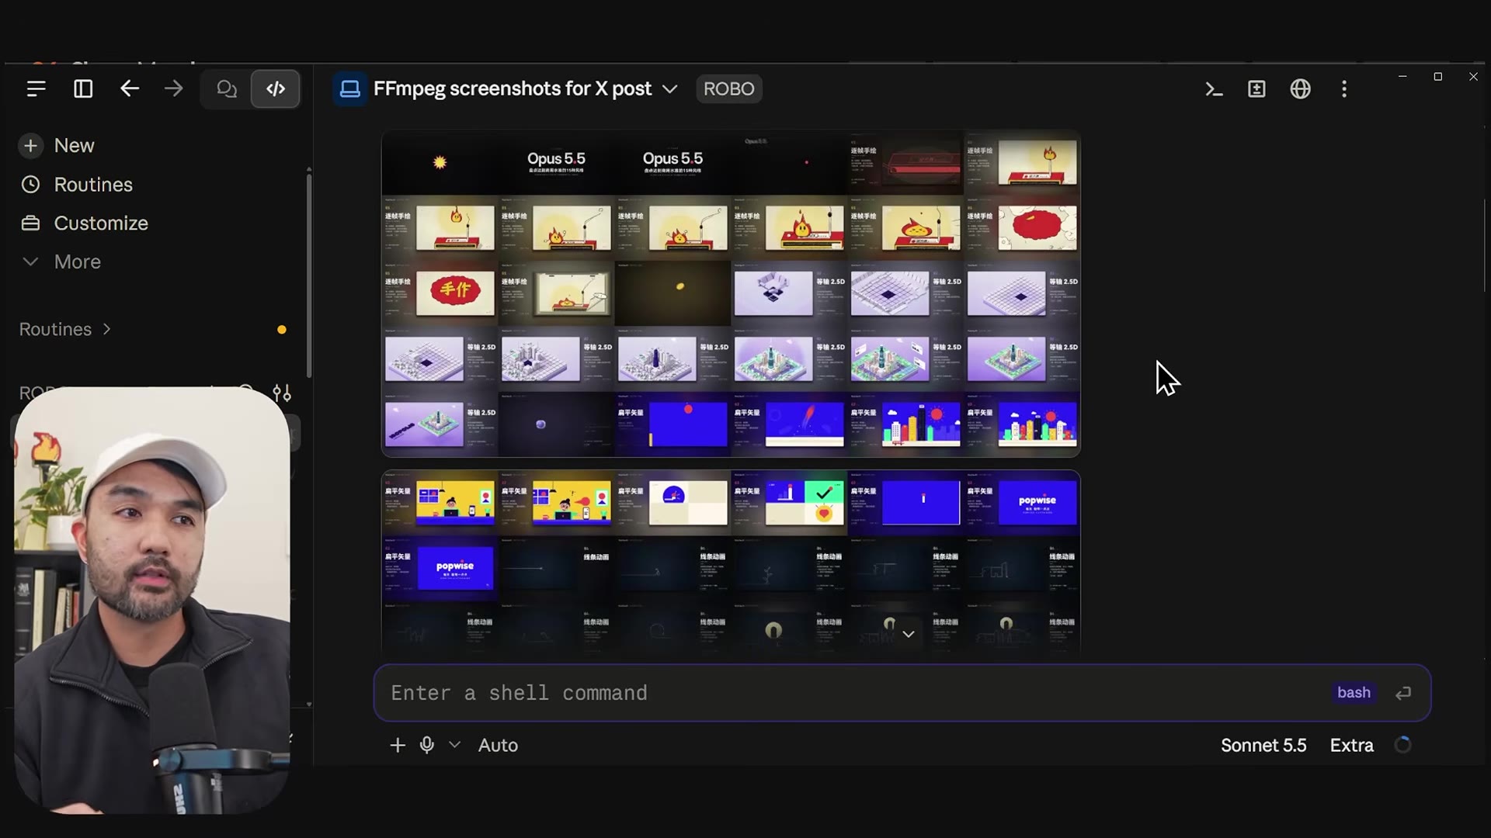
Task: Click the ROBO badge
Action: click(x=728, y=89)
